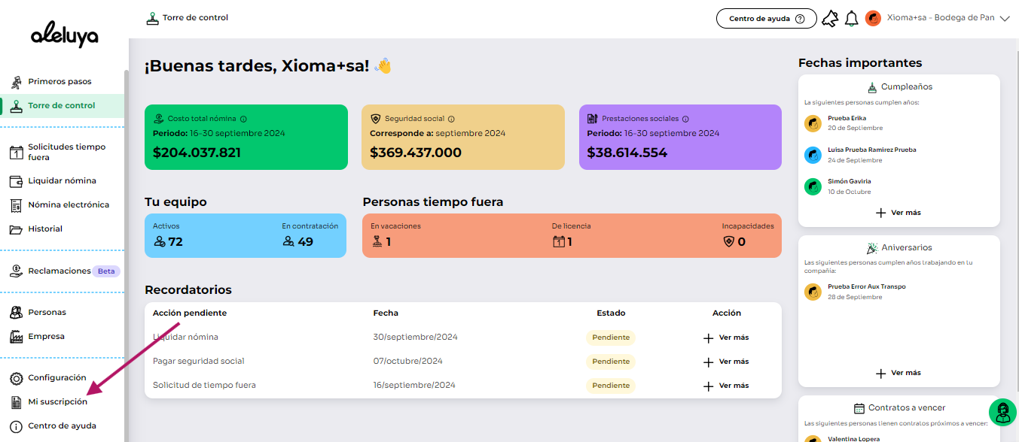Open Historial from sidebar
Screen dimensions: 1019x442
point(45,229)
